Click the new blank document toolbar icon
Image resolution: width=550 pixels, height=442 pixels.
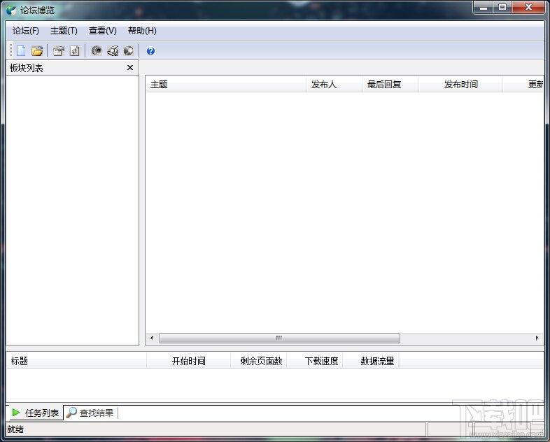21,50
